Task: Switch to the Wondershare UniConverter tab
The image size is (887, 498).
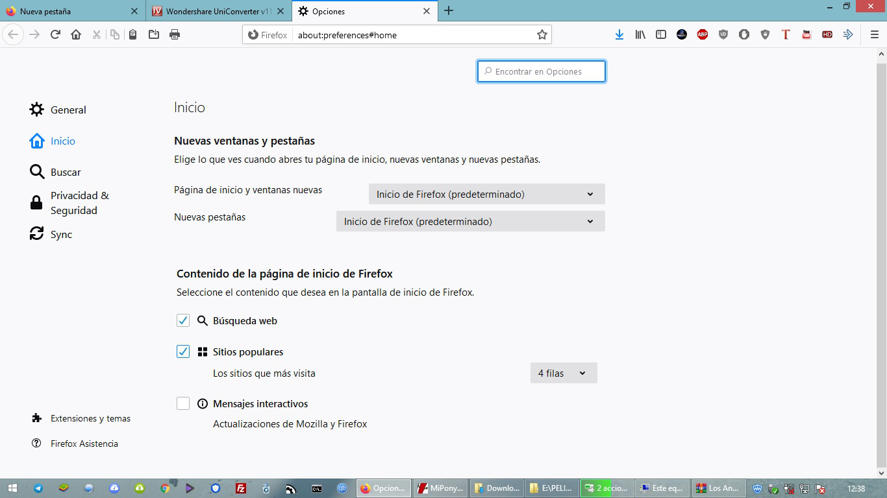Action: tap(219, 11)
